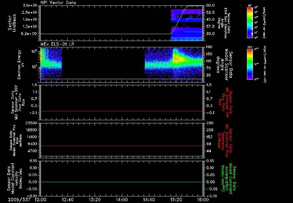293x203 pixels.
Task: Click the '206' telemetry position tick
Action: (x=209, y=130)
